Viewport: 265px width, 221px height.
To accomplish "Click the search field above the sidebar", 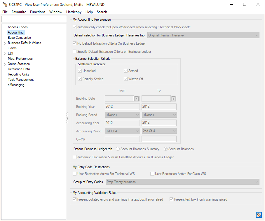I will pos(33,19).
